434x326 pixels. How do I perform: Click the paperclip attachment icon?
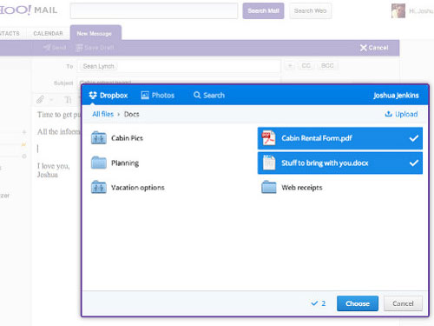(x=40, y=100)
